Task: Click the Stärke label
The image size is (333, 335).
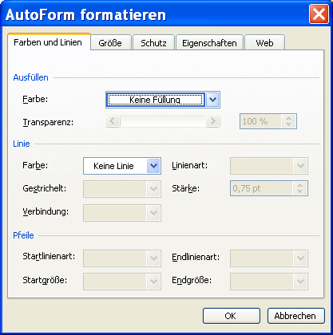Action: (186, 188)
